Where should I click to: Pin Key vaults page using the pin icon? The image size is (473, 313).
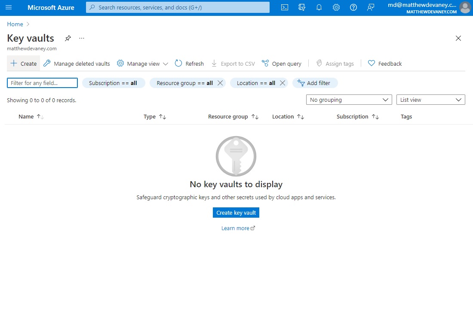pos(68,38)
